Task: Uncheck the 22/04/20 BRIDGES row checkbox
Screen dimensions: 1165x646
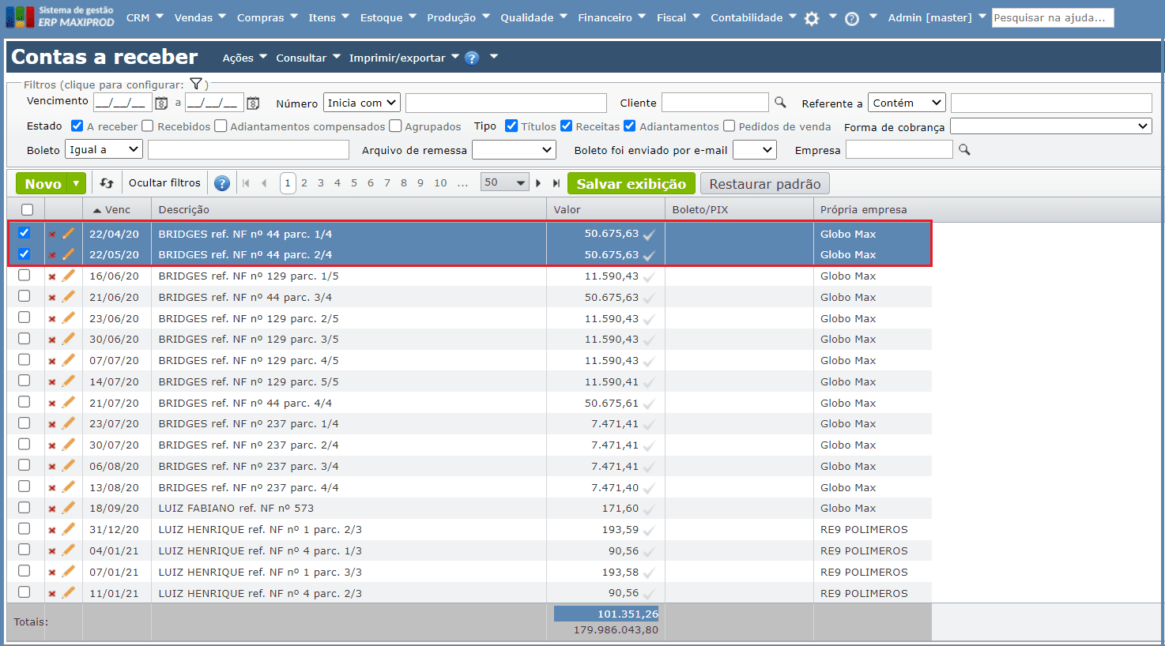Action: (25, 233)
